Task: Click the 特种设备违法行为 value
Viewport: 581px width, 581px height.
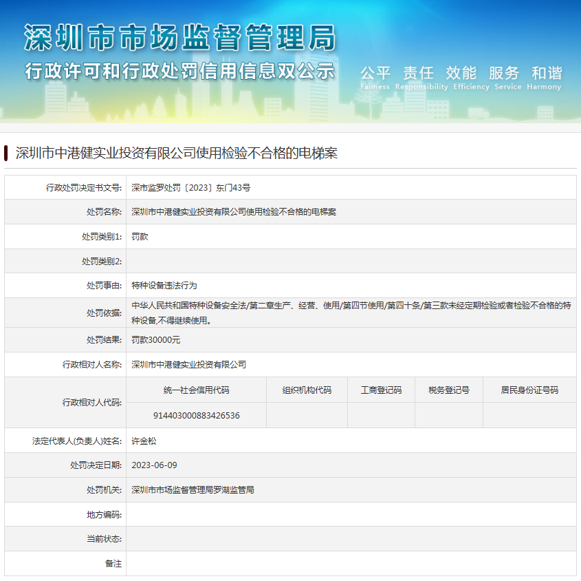Action: [164, 286]
